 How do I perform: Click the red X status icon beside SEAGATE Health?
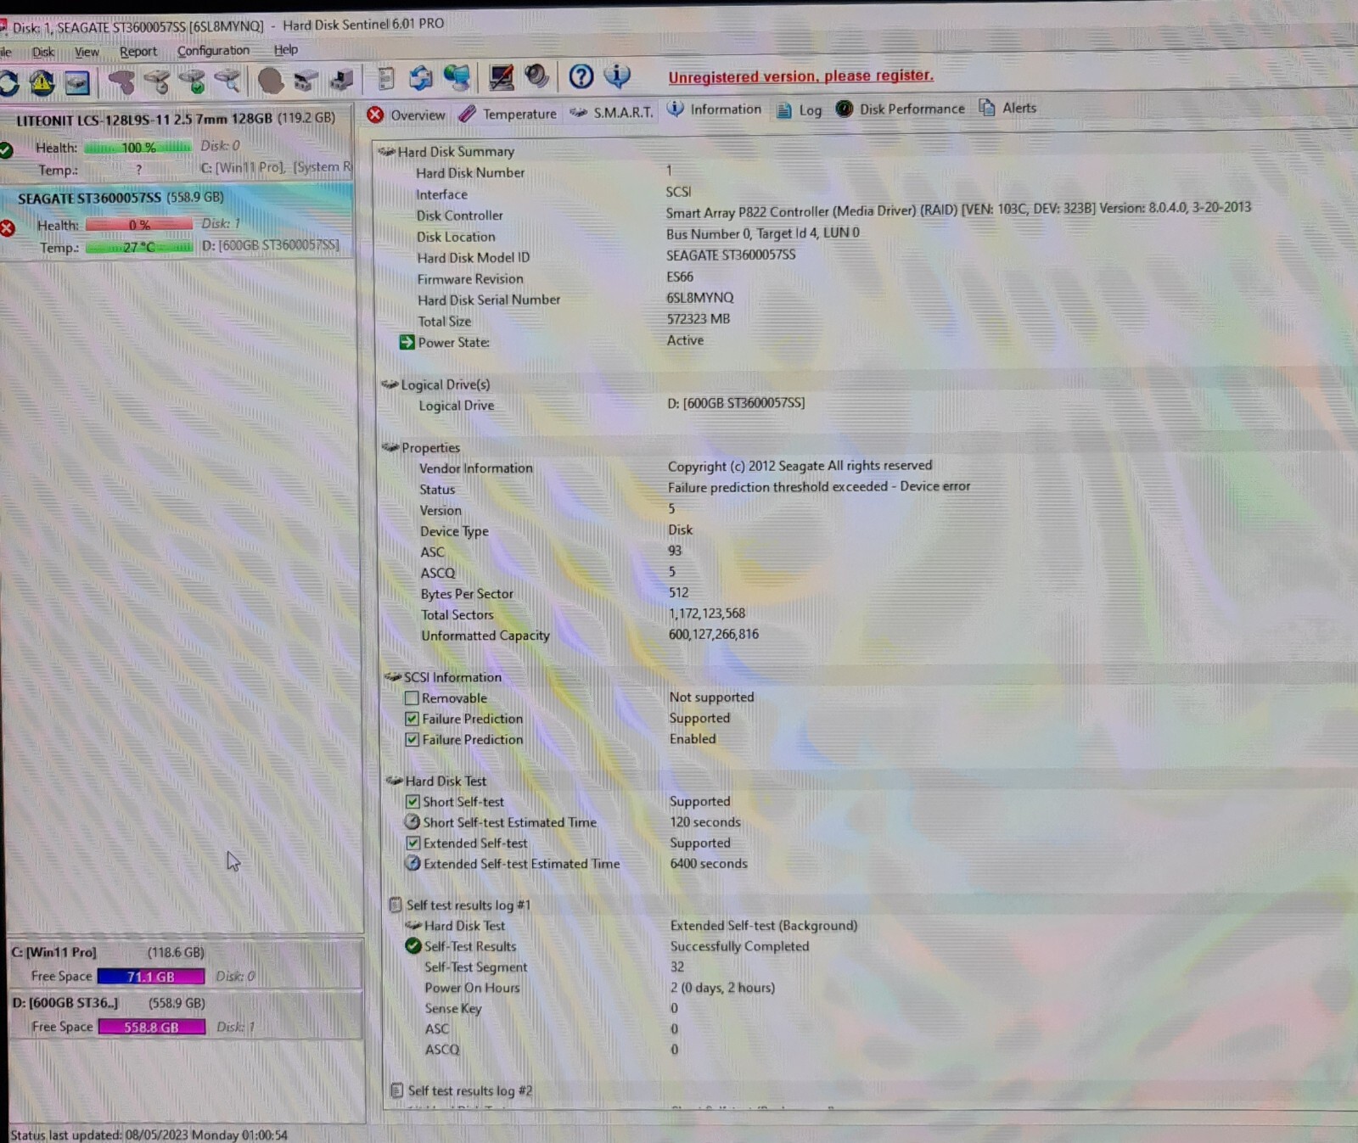[8, 227]
